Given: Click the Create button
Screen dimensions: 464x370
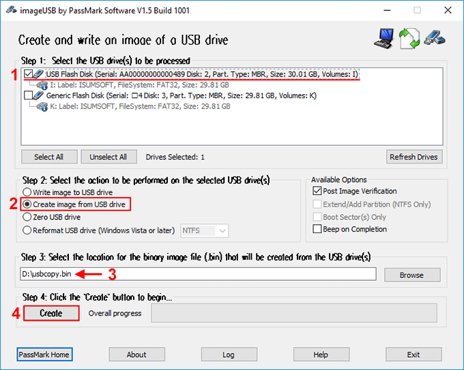Looking at the screenshot, I should (x=51, y=313).
